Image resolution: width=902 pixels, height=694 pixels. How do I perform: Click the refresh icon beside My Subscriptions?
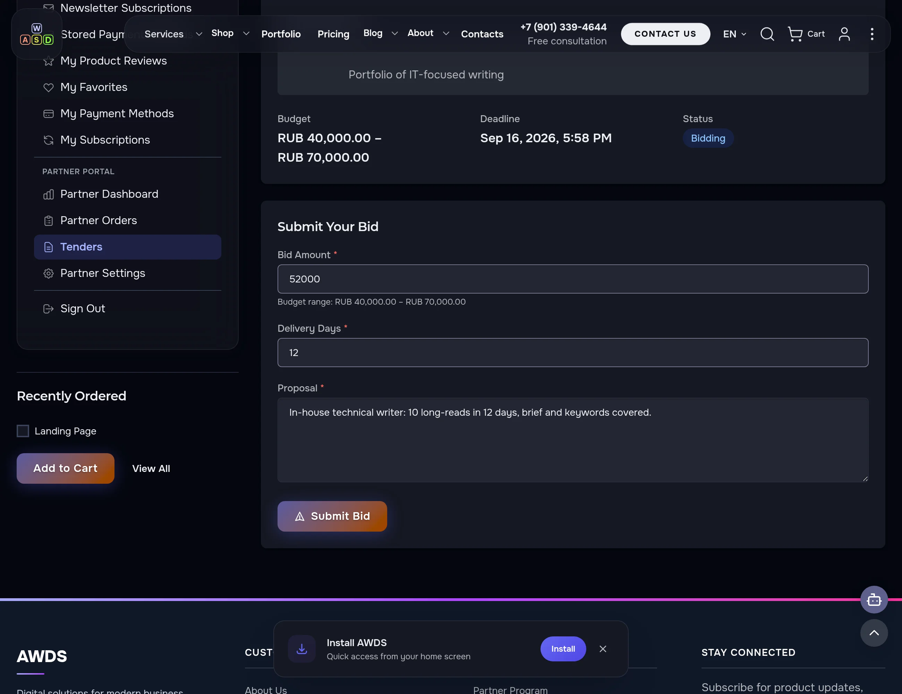[x=48, y=141]
